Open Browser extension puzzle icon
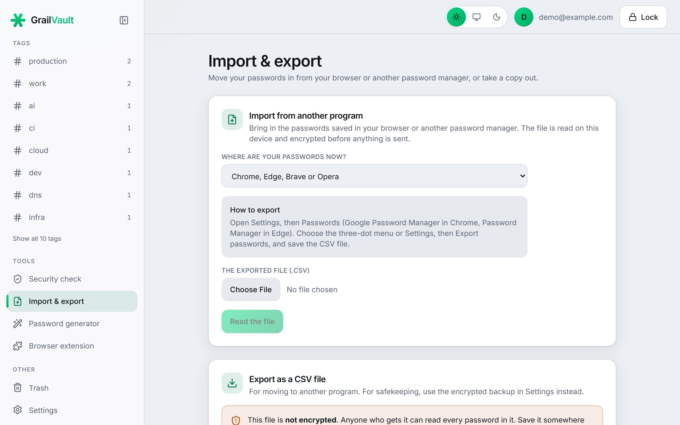680x425 pixels. pos(18,346)
